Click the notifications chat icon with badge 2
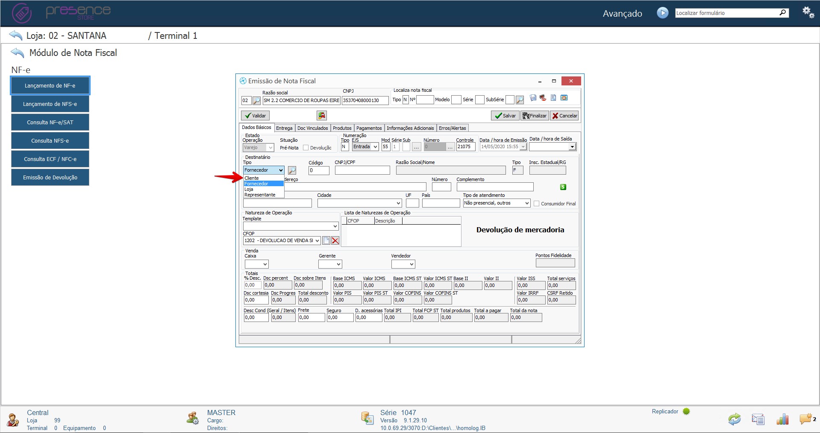820x433 pixels. pos(807,419)
